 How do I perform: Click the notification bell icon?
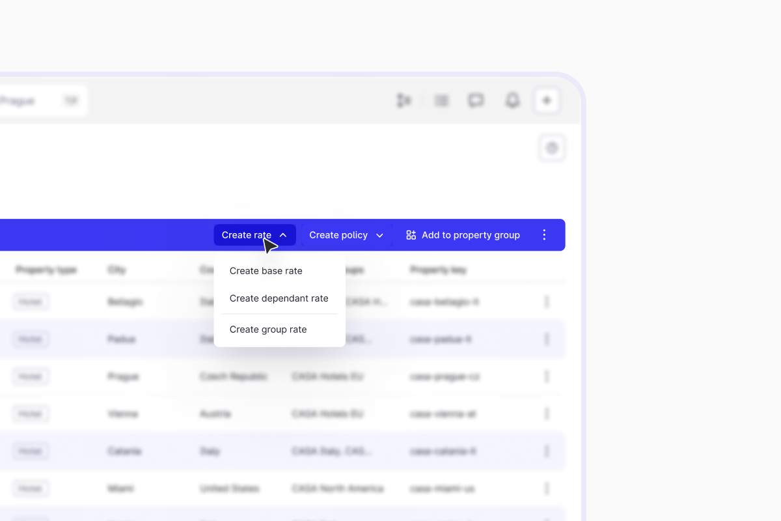[x=513, y=100]
